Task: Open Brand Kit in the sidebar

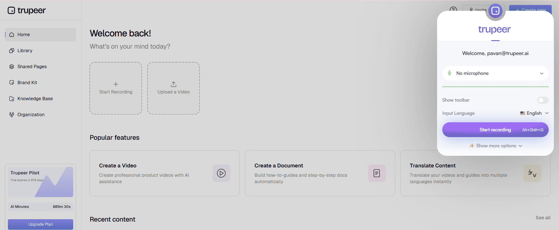Action: 41,83
